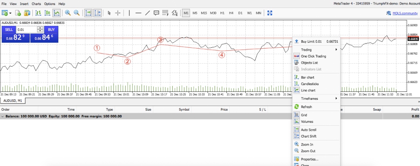Select the Fibonacci retracement tool
The width and height of the screenshot is (420, 166).
coord(165,13)
